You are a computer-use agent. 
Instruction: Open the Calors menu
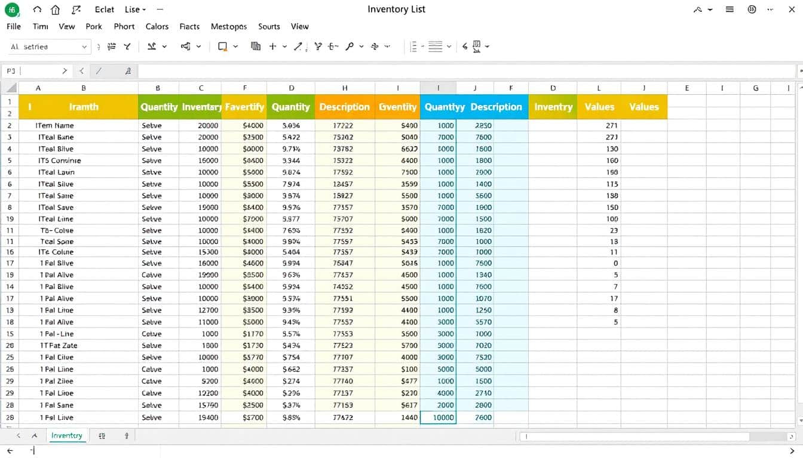157,26
